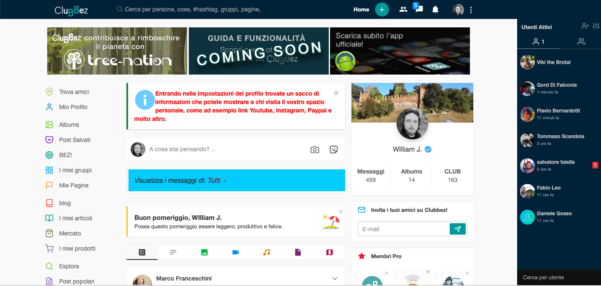The width and height of the screenshot is (601, 286).
Task: Open the chat sidebar settings sliders icon
Action: [x=596, y=26]
